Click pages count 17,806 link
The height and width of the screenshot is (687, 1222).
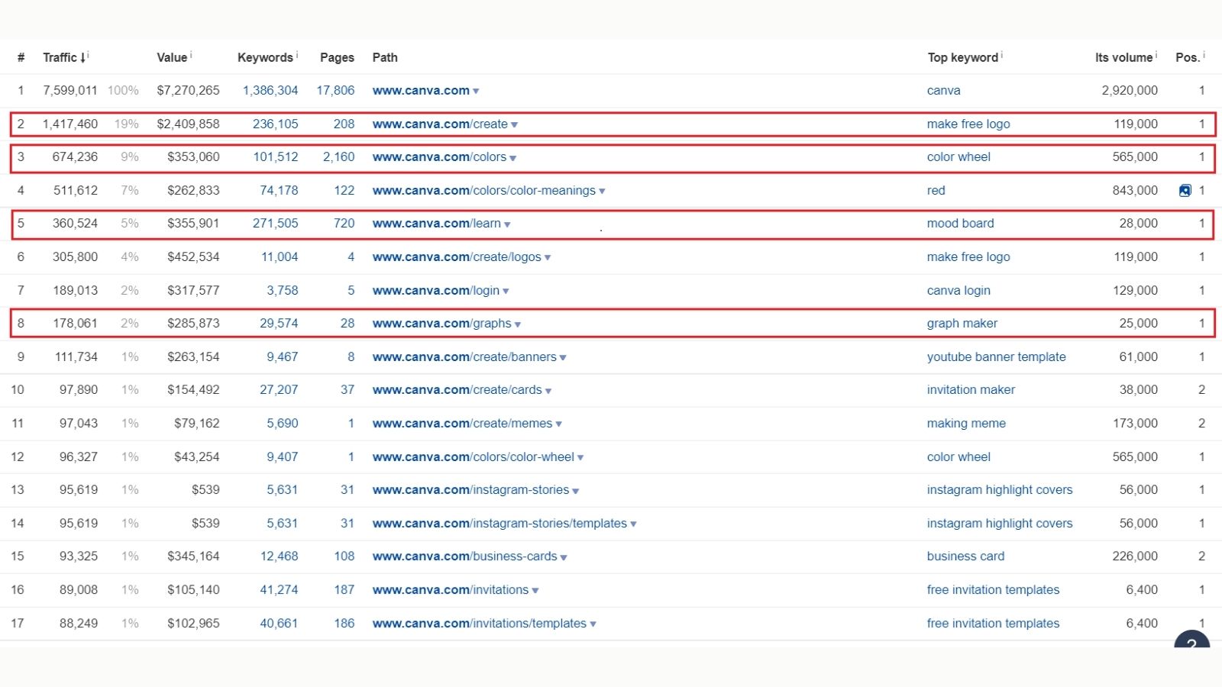point(336,90)
